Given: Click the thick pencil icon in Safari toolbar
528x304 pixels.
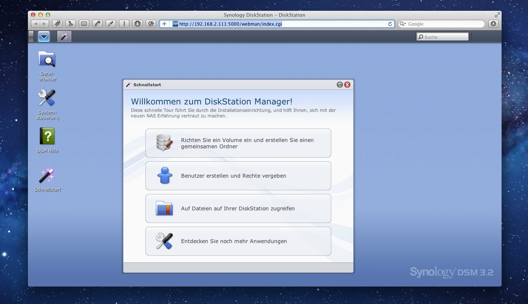Looking at the screenshot, I should point(97,24).
